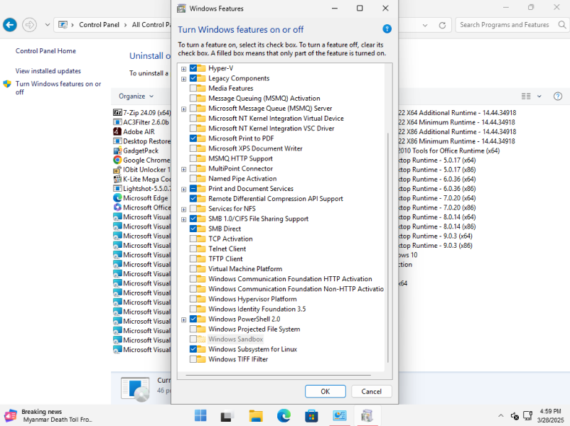Select the Windows TIFF IFilter row
The height and width of the screenshot is (426, 570).
click(238, 359)
